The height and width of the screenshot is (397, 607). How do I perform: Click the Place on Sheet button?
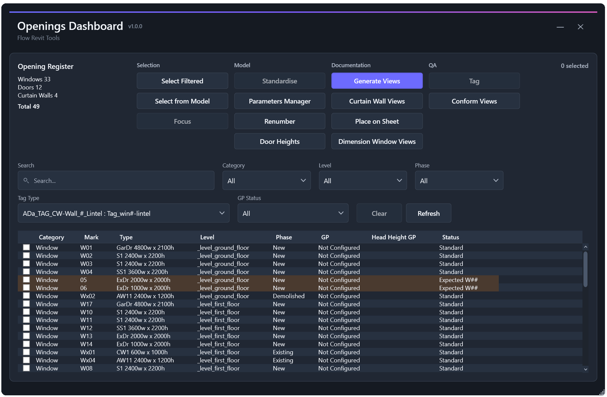[x=377, y=121]
